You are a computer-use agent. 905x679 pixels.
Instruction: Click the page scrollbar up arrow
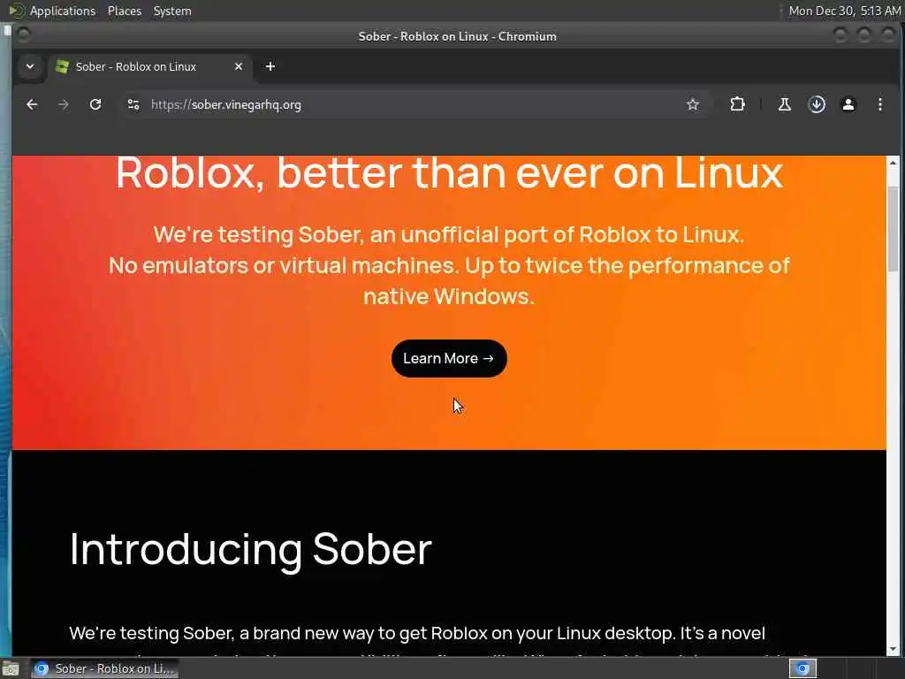coord(893,163)
